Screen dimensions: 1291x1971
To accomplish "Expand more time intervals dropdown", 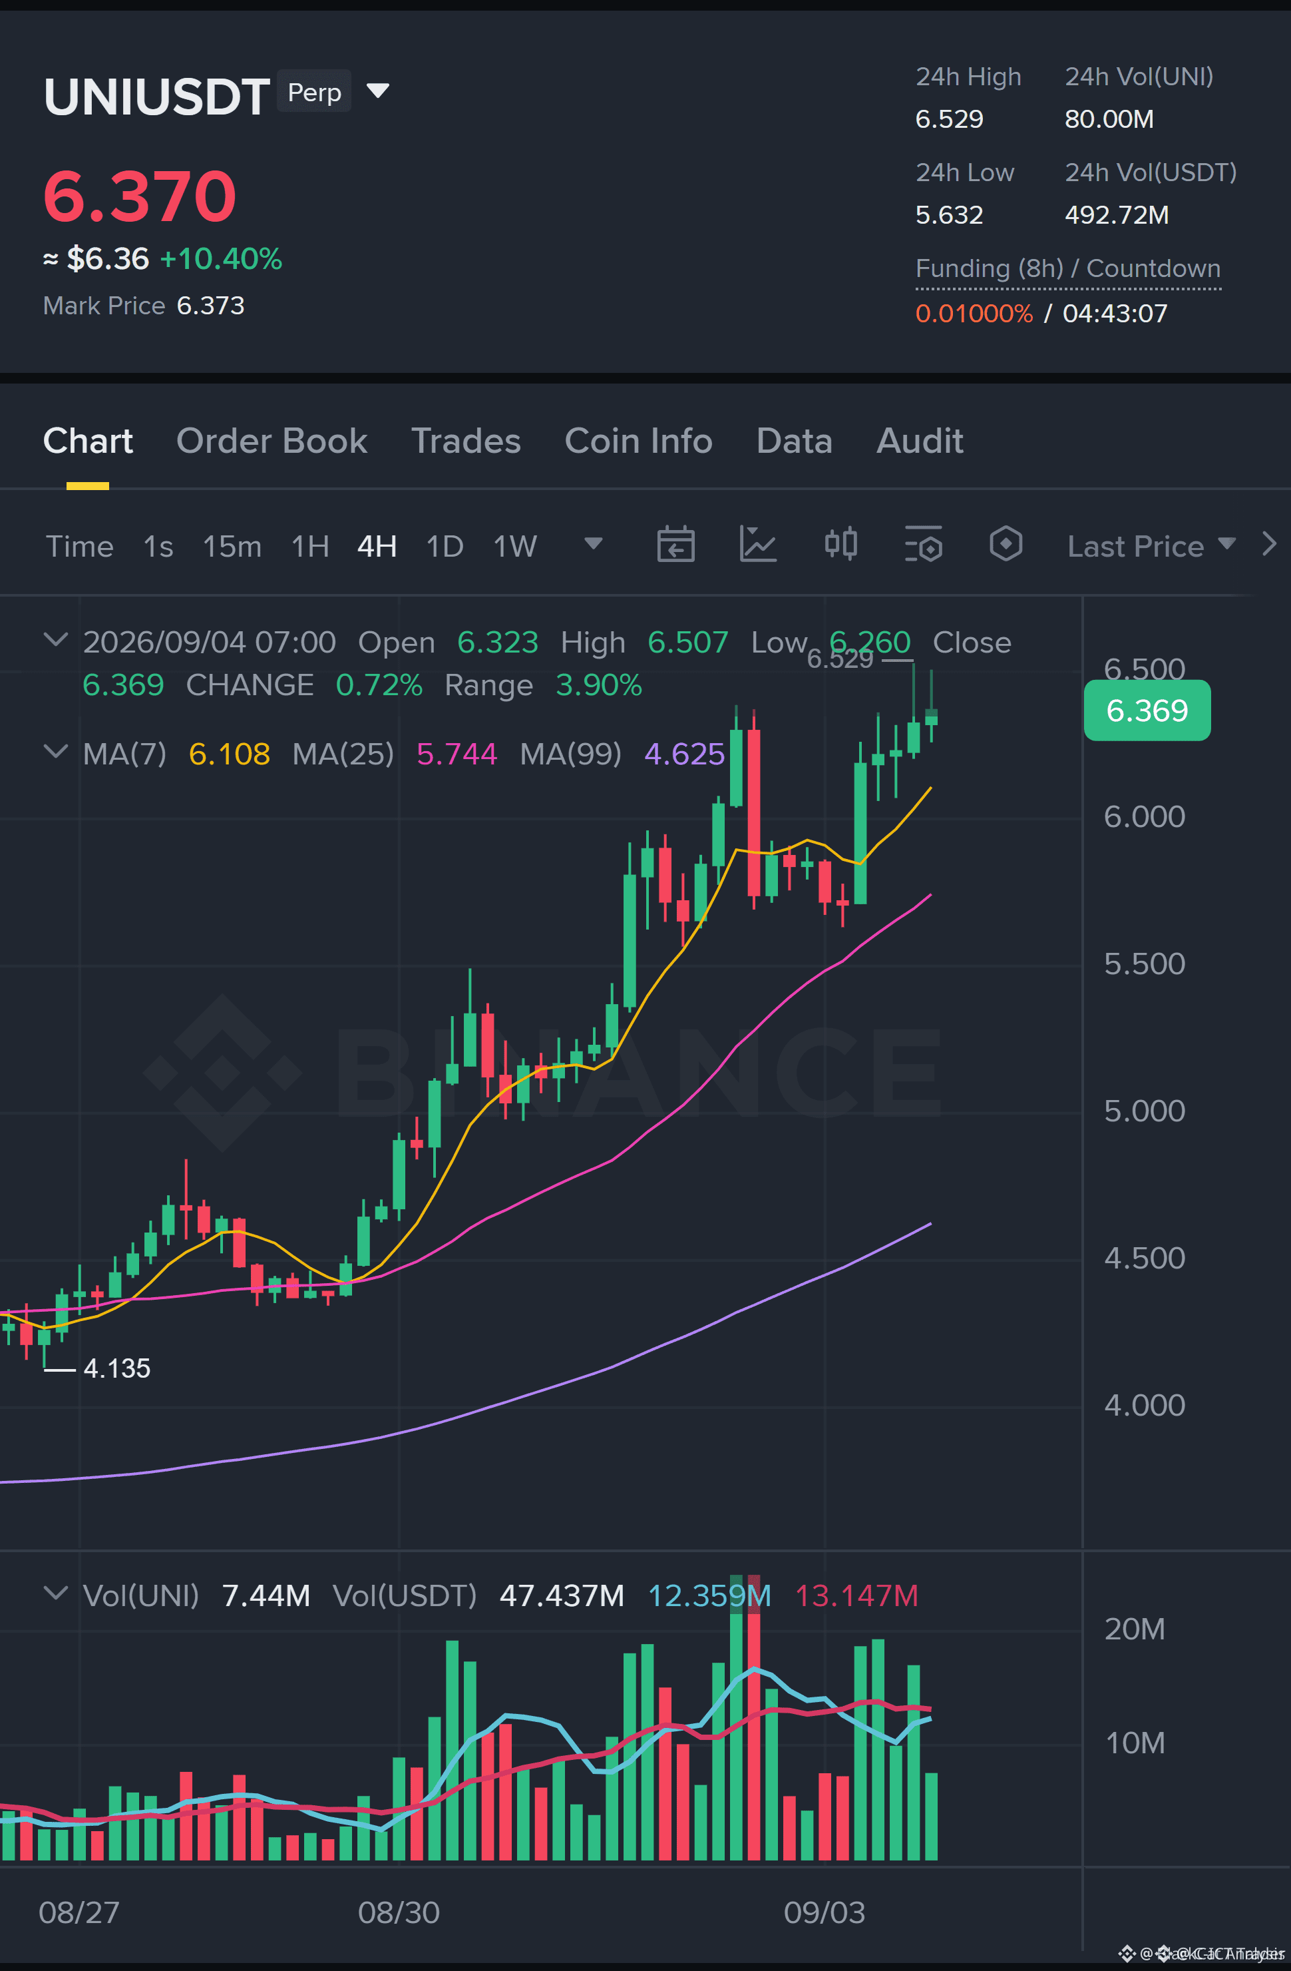I will [592, 544].
